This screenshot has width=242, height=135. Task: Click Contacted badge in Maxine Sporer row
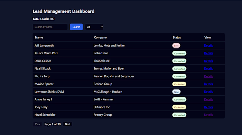pos(179,84)
